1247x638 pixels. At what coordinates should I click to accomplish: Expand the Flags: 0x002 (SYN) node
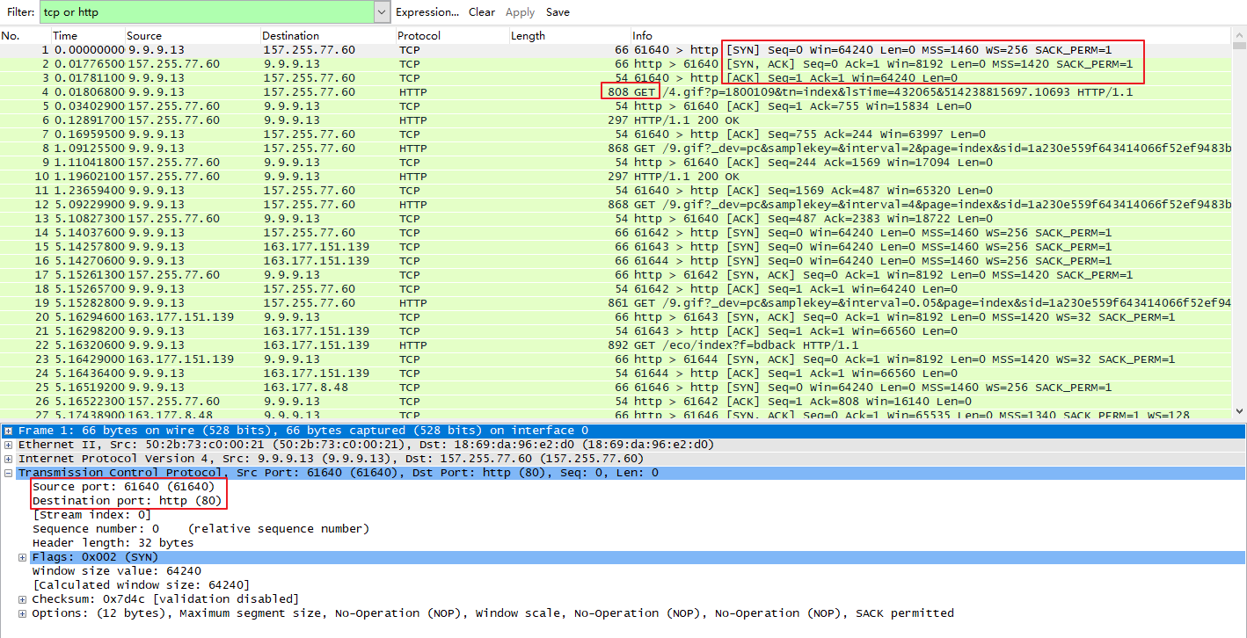click(22, 557)
